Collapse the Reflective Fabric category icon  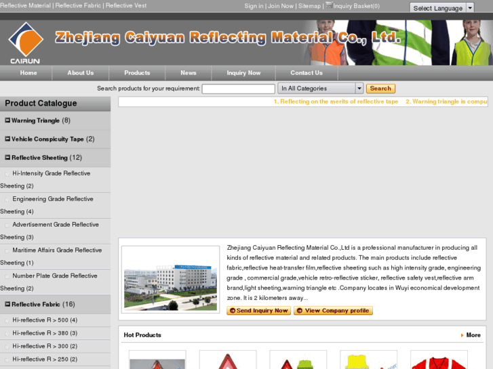(7, 304)
